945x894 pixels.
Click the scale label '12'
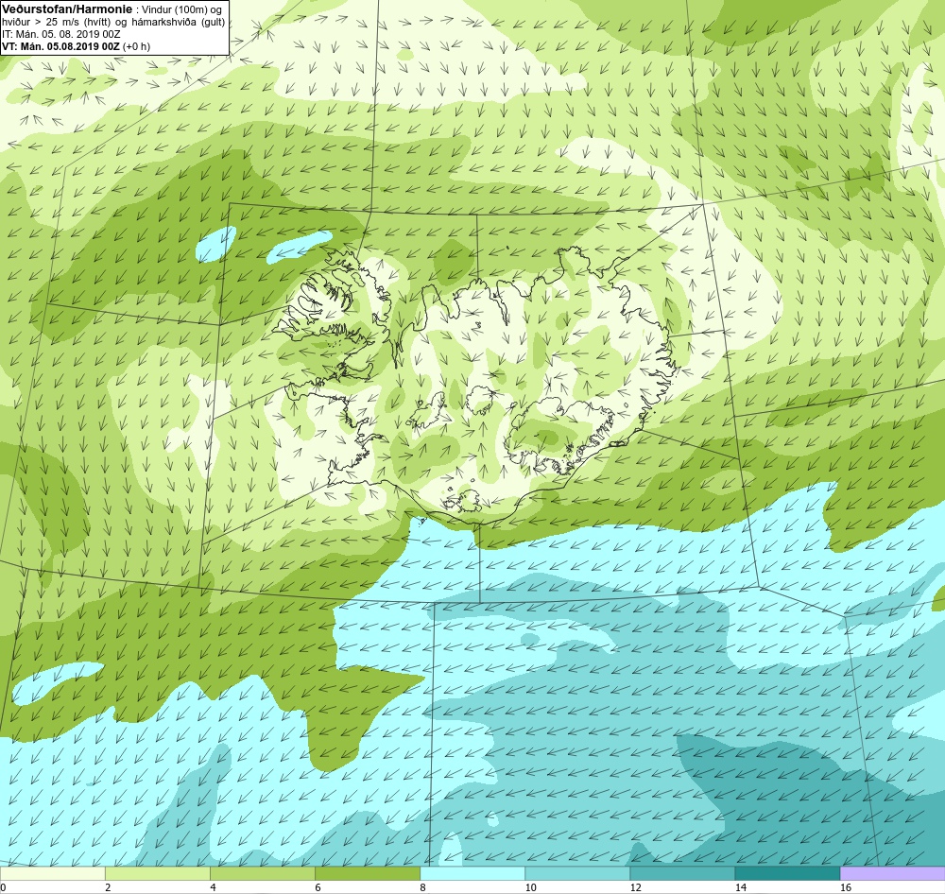[x=635, y=887]
